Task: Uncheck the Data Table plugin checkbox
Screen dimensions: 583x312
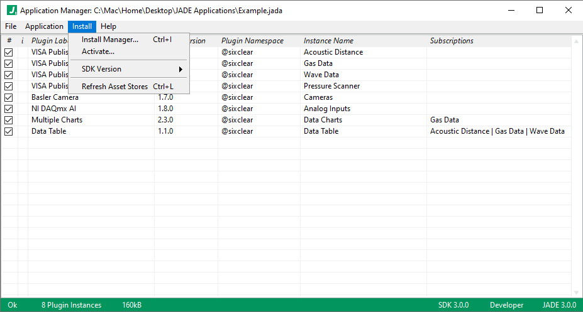Action: [x=9, y=132]
